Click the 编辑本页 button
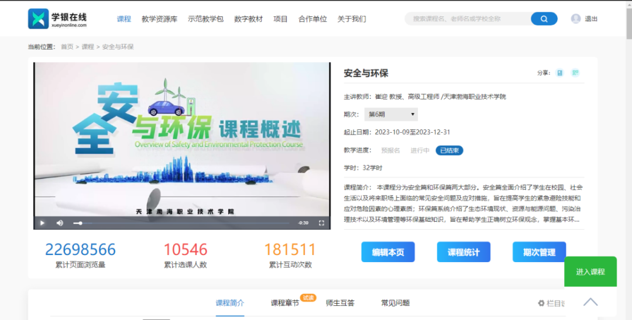The image size is (632, 320). (387, 252)
